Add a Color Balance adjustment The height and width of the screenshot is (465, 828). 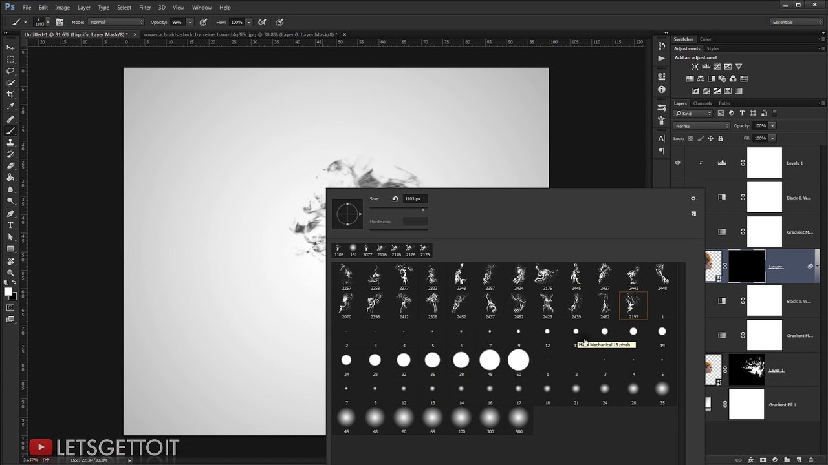pyautogui.click(x=701, y=79)
